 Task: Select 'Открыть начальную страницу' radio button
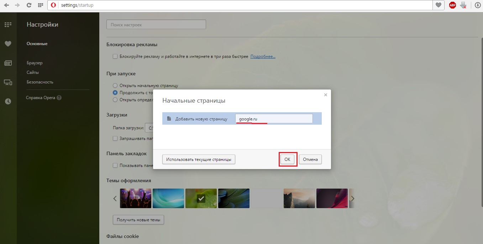click(x=115, y=86)
